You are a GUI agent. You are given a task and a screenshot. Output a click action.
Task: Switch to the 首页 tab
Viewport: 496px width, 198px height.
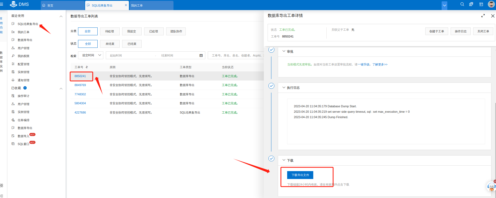click(x=63, y=5)
